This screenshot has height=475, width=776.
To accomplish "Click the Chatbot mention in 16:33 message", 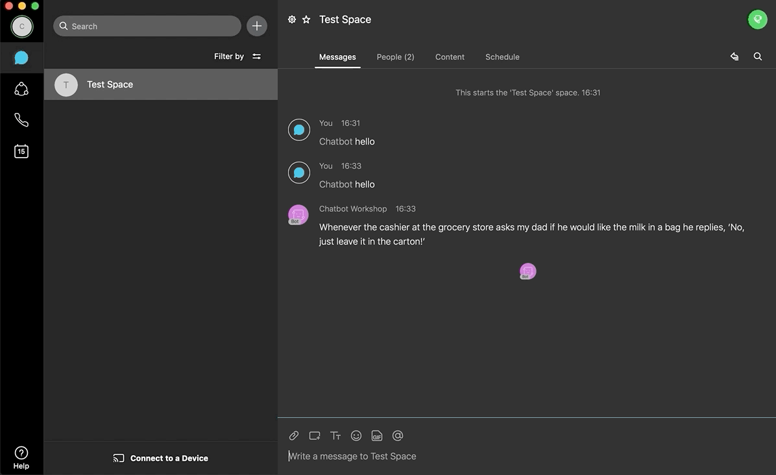I will click(335, 184).
